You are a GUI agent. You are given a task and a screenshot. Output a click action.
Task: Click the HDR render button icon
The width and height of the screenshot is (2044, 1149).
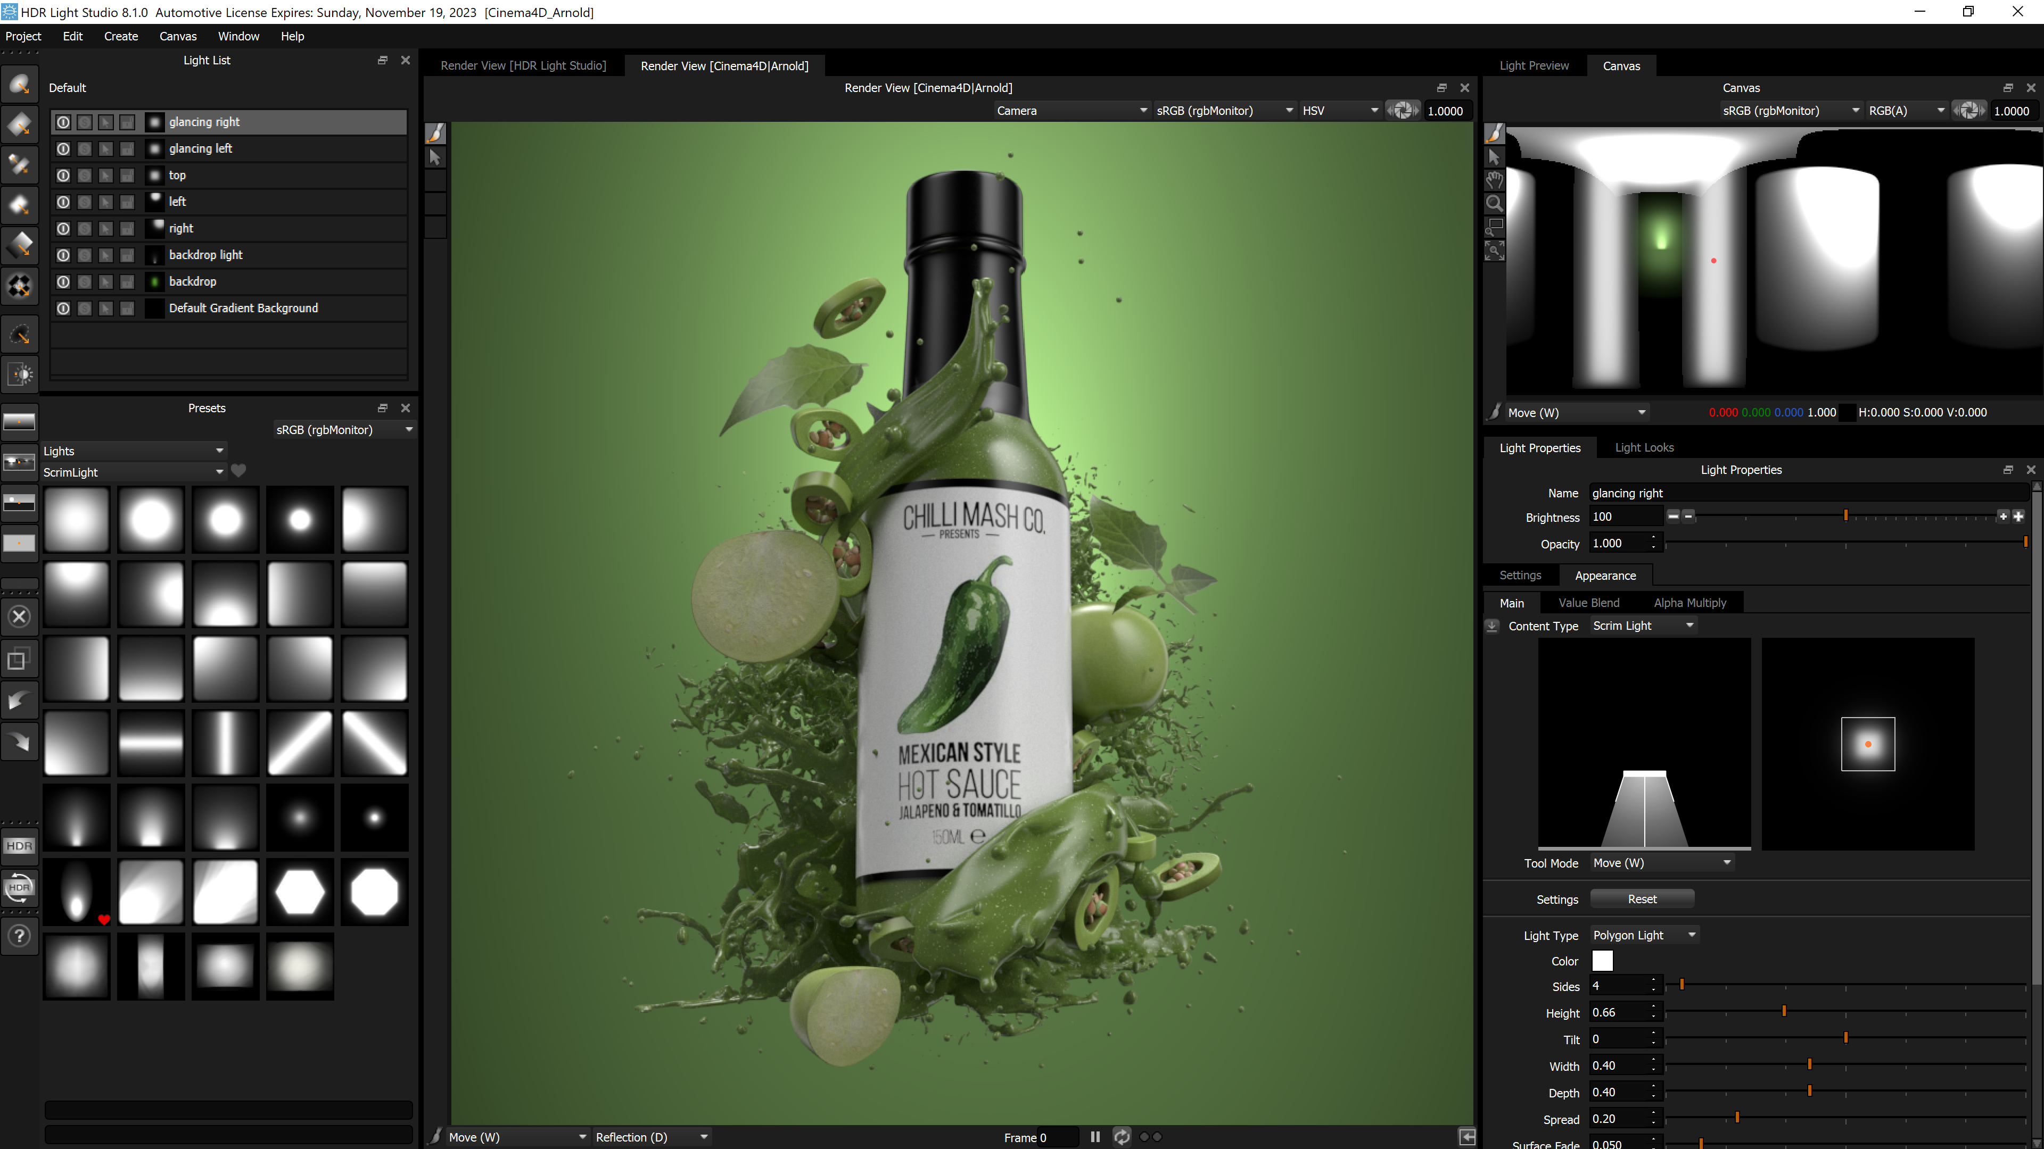(20, 846)
